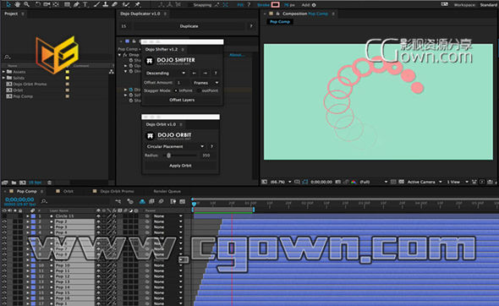Screen dimensions: 499x306
Task: Select the Unified Camera tool
Action: [47, 4]
